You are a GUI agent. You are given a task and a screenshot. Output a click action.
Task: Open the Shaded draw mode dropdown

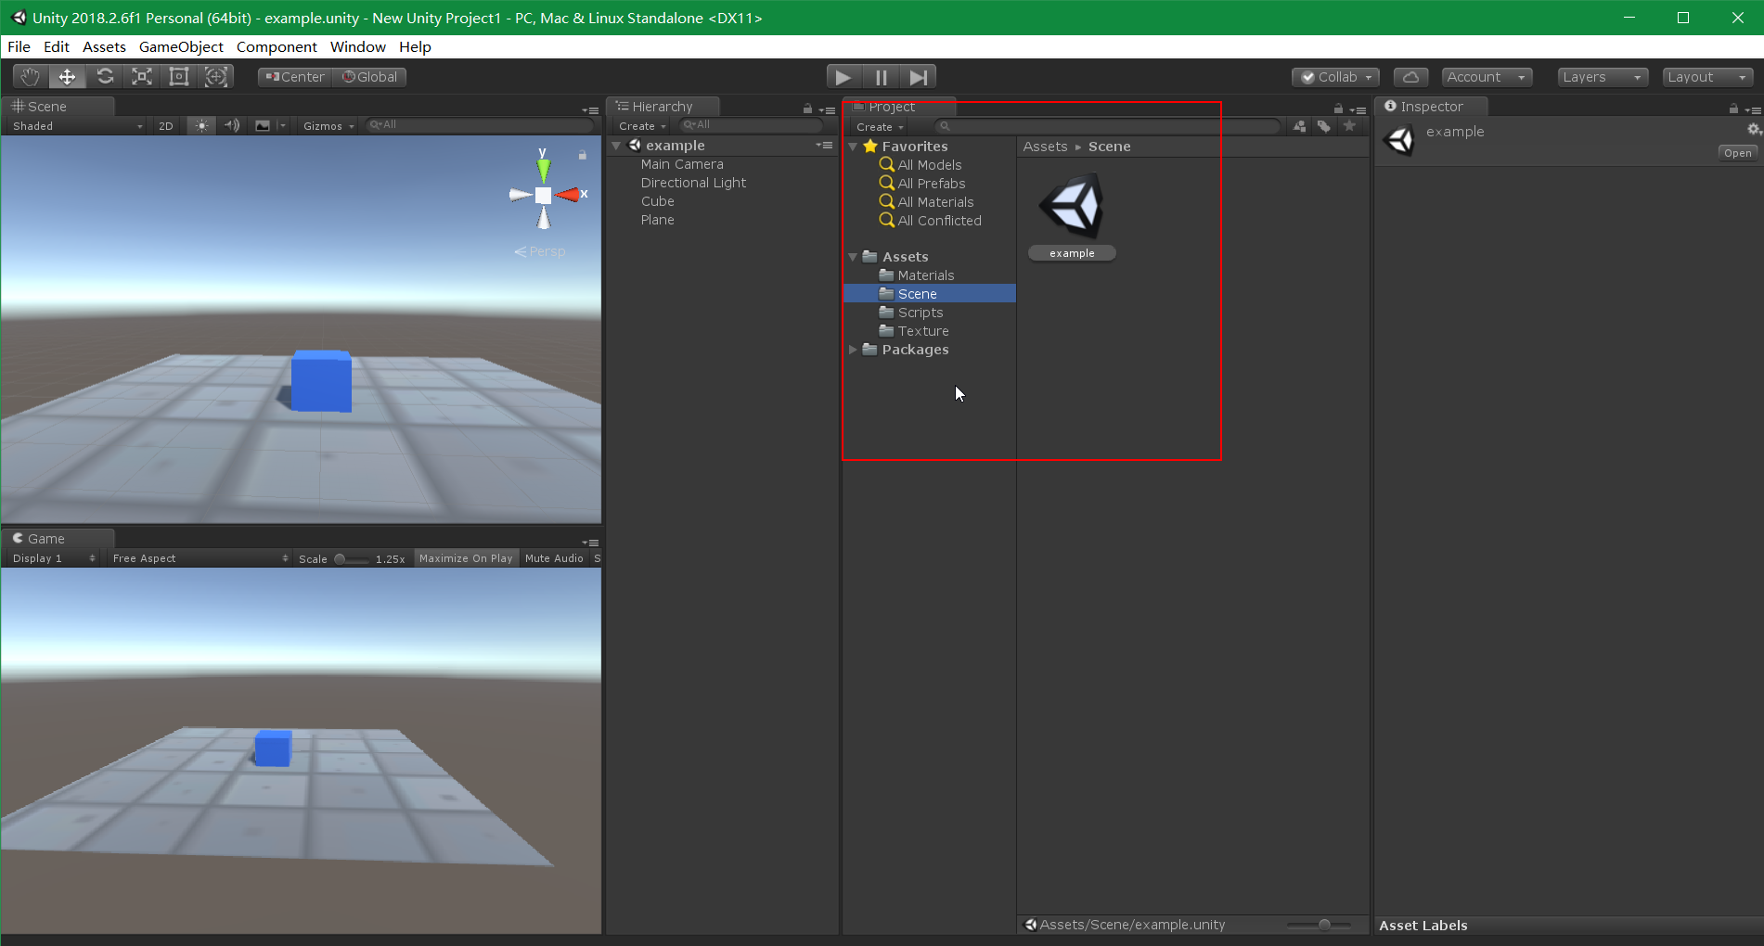coord(74,125)
